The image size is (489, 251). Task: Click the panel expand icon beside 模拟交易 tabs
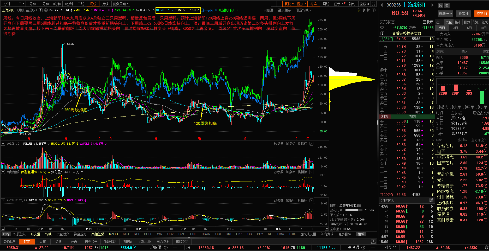tap(373, 242)
